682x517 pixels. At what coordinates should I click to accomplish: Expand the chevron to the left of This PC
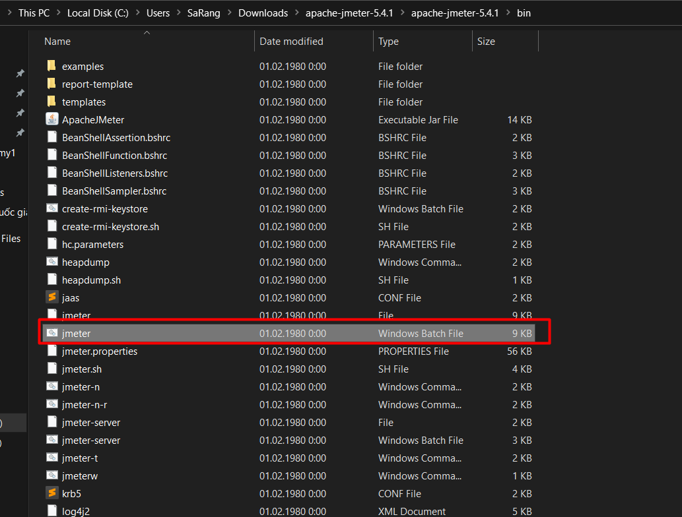point(9,13)
